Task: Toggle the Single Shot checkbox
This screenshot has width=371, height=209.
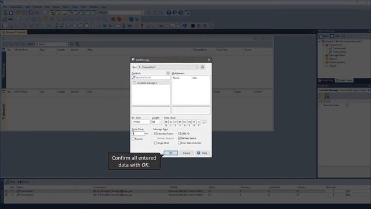Action: click(x=155, y=143)
